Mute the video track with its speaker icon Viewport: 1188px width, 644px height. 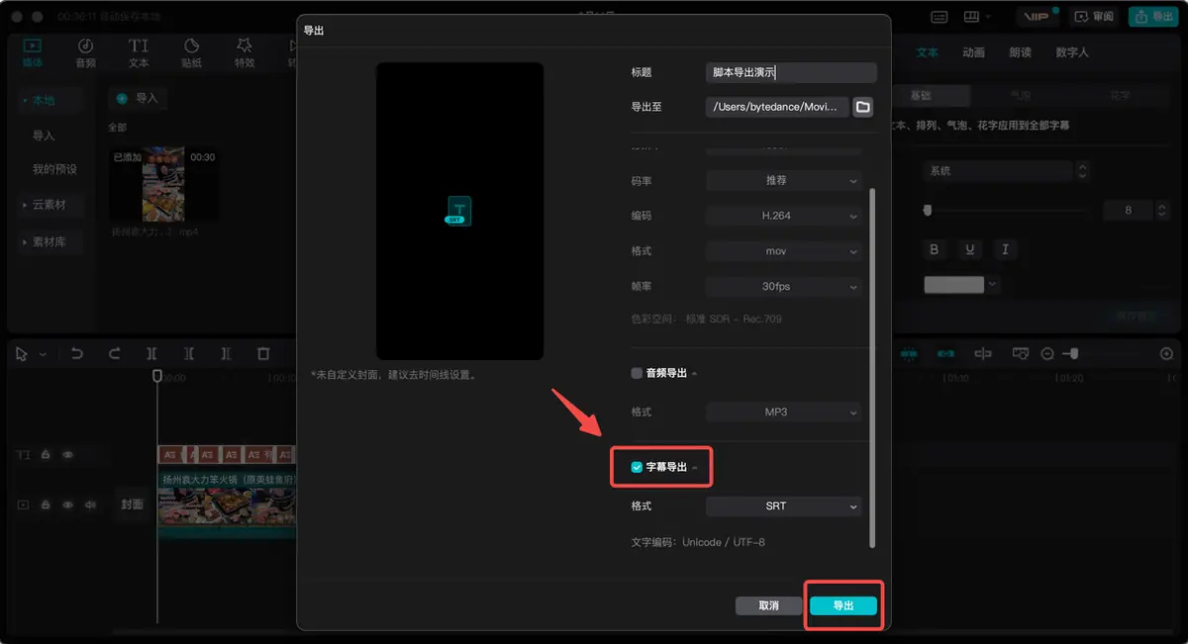[x=90, y=505]
